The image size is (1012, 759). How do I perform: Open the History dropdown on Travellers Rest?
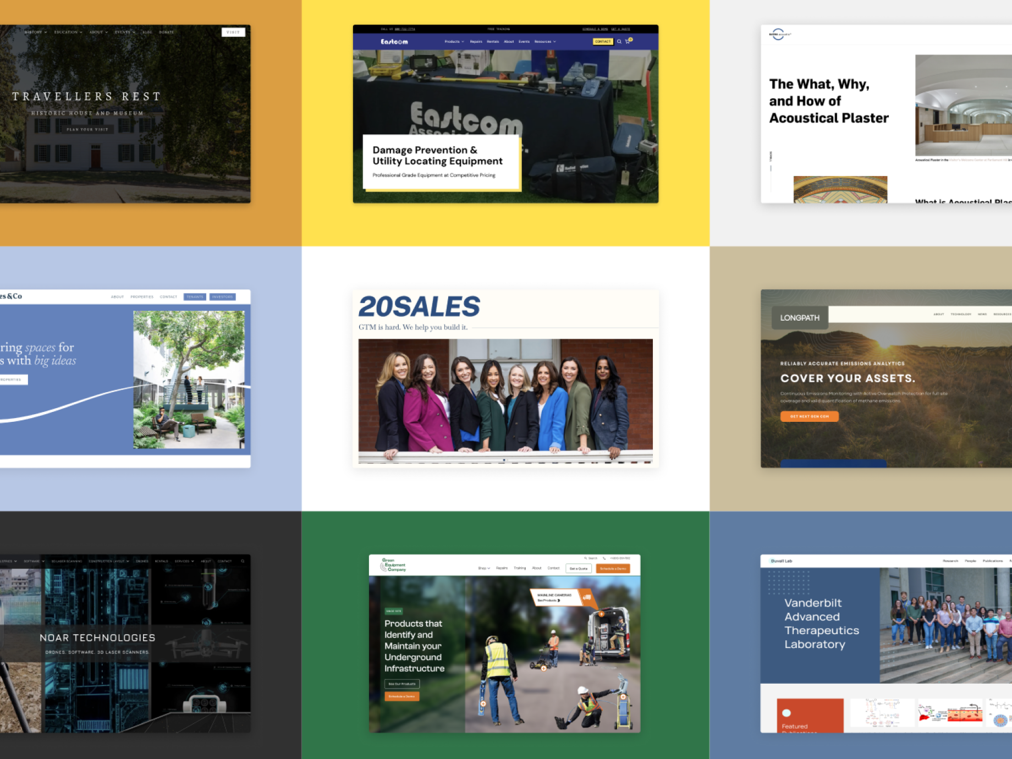pos(34,32)
